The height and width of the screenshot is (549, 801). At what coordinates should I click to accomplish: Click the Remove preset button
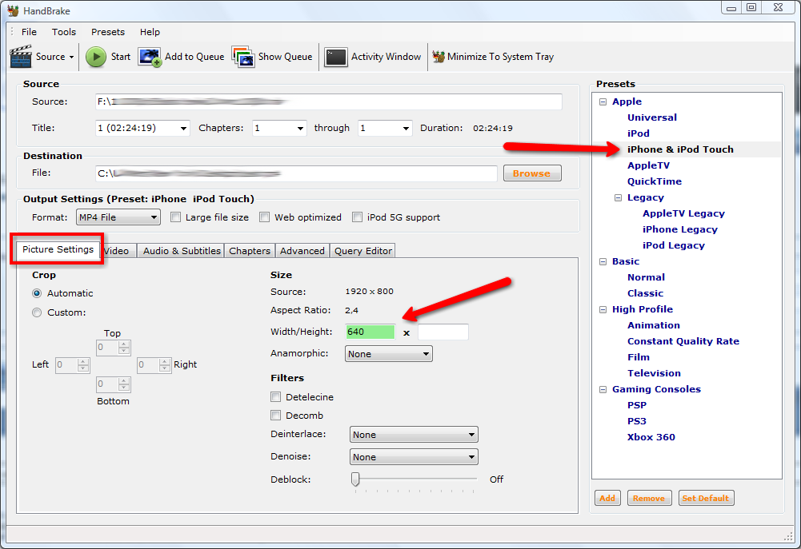coord(649,498)
